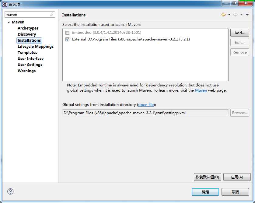Open User Interface preference page
Screen dimensions: 255x203
[x=30, y=58]
